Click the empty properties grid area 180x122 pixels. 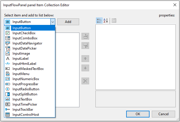coord(135,57)
